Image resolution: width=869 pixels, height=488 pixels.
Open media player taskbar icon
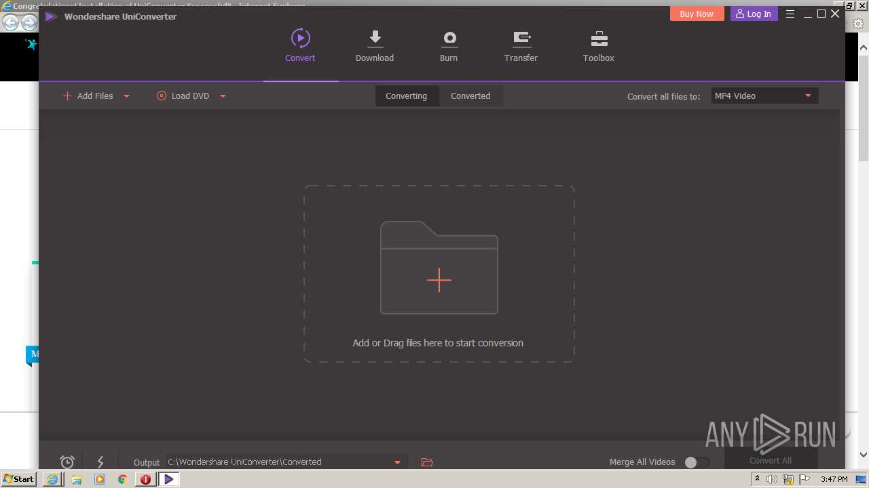(x=100, y=479)
